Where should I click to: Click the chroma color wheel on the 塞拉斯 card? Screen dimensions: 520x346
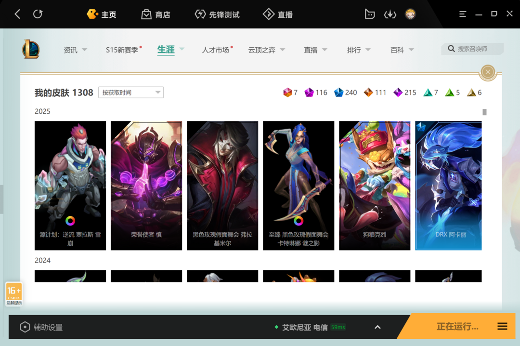point(70,221)
